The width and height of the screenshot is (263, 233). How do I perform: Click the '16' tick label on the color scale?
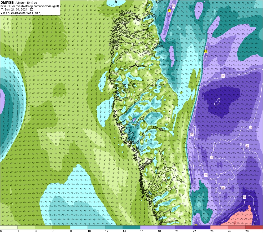[x=142, y=231]
